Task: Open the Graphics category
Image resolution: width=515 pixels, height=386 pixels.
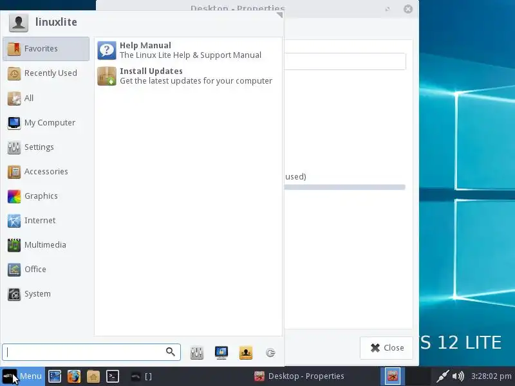Action: tap(46, 196)
